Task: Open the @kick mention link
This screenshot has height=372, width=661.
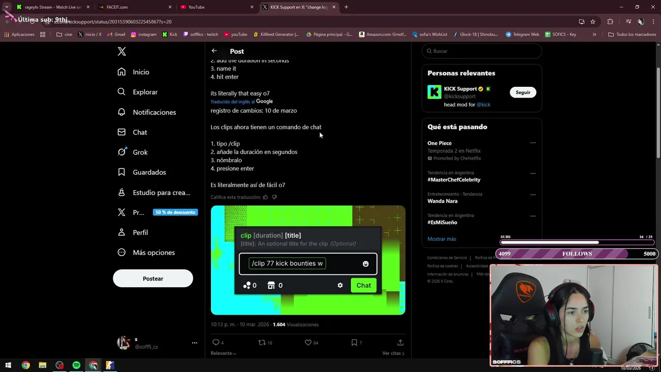Action: [x=483, y=105]
